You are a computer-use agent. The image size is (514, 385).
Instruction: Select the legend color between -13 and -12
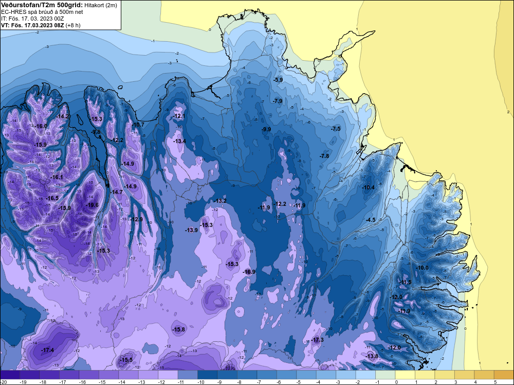(x=148, y=374)
